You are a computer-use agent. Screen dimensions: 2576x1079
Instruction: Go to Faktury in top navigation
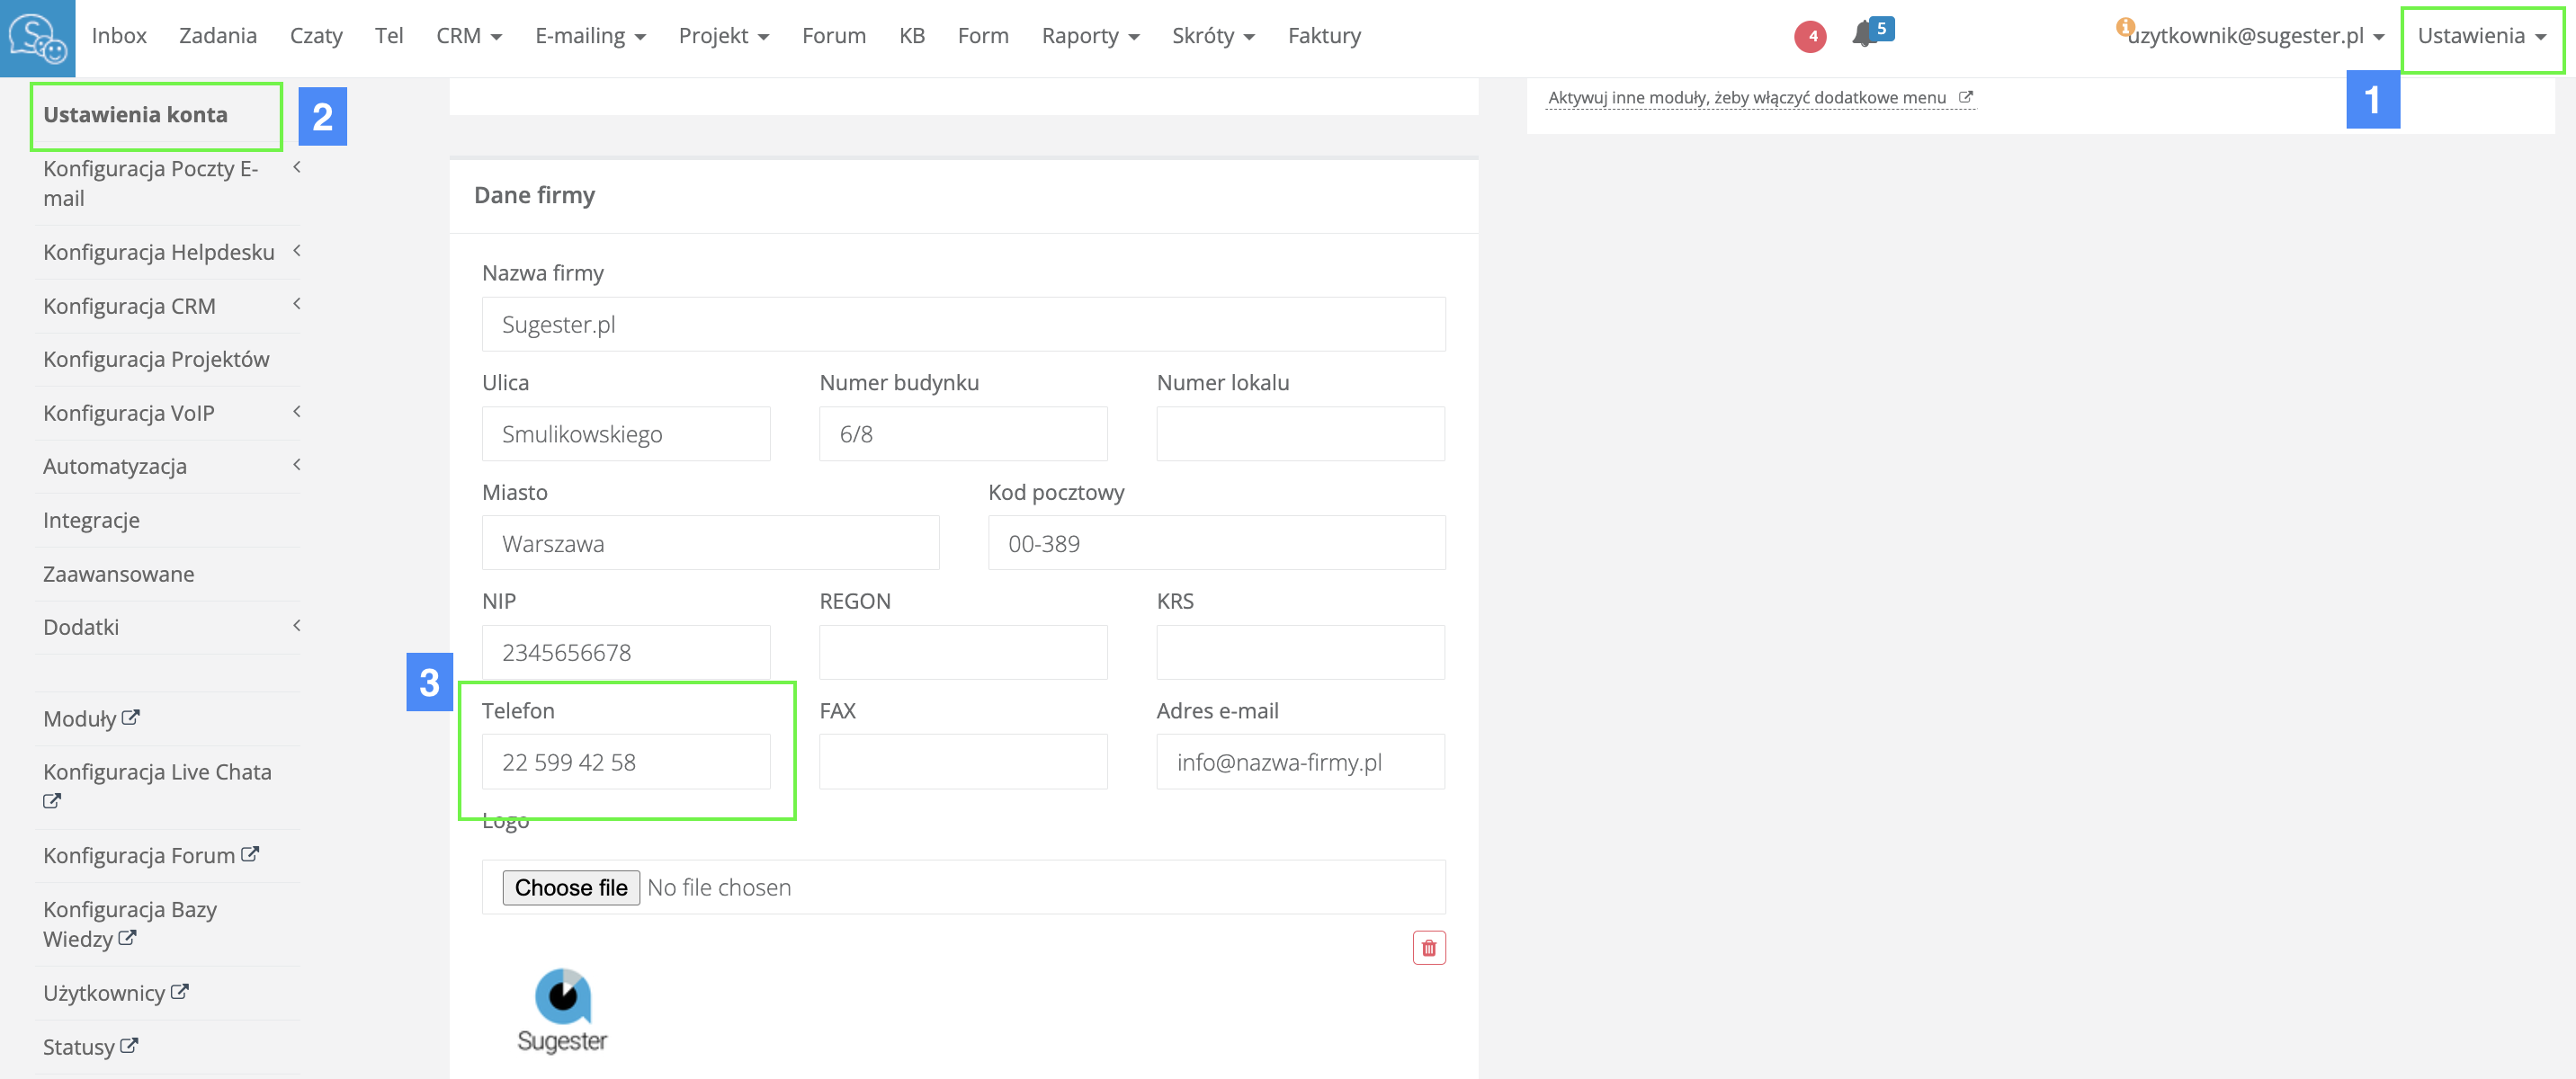point(1324,36)
